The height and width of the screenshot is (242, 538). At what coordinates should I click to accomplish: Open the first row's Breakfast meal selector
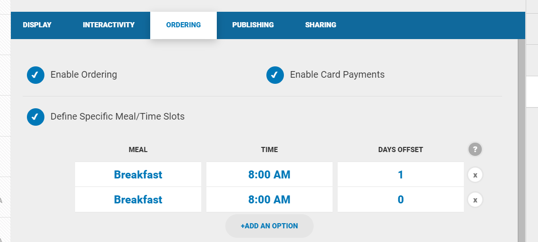138,175
